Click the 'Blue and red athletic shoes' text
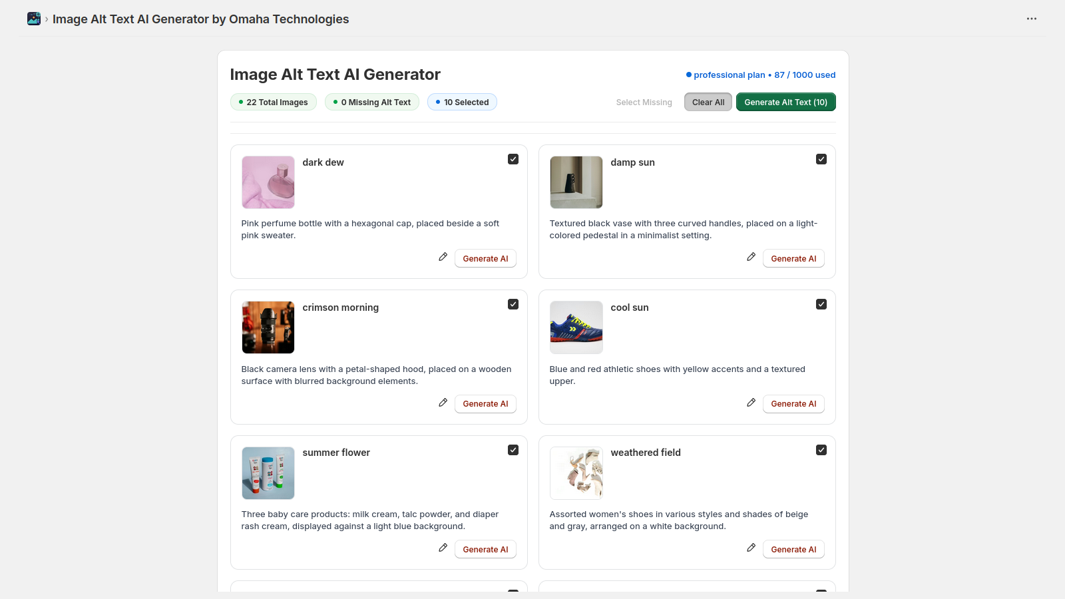 click(677, 375)
